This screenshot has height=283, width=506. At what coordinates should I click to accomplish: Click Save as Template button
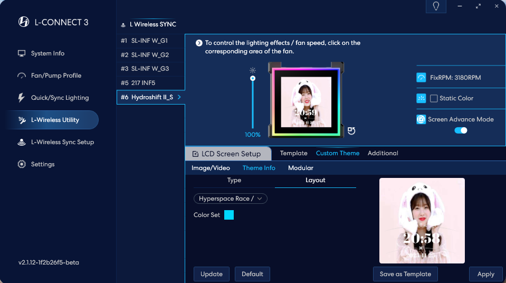(x=405, y=274)
